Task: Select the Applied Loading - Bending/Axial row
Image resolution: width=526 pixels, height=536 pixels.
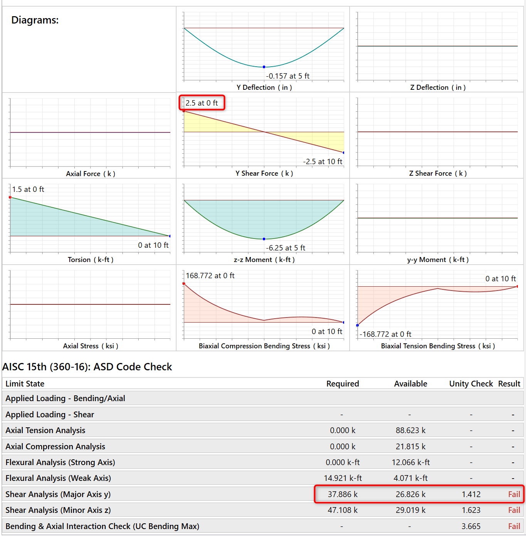Action: [66, 398]
